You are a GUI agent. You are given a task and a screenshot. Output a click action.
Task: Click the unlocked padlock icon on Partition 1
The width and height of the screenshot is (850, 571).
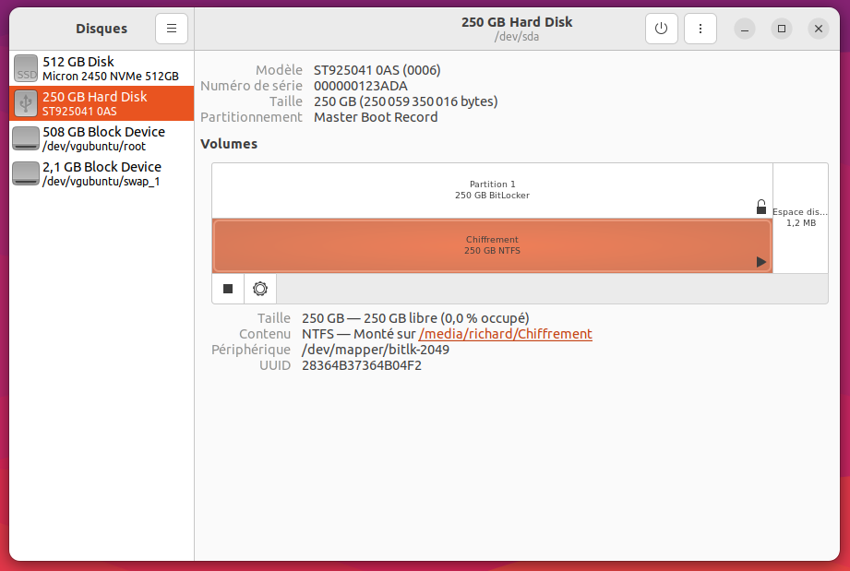tap(761, 208)
